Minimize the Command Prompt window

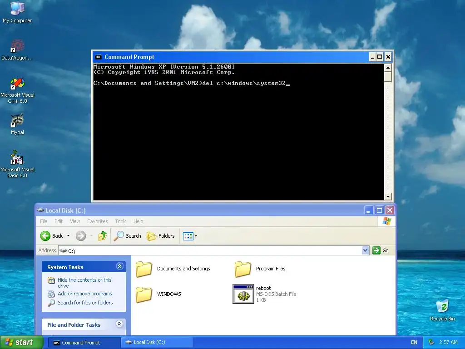[x=372, y=57]
